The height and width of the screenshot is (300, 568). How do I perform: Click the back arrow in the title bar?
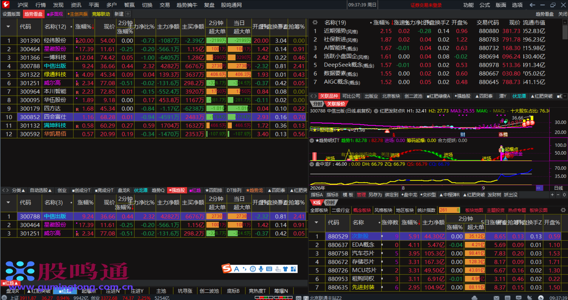click(x=532, y=5)
